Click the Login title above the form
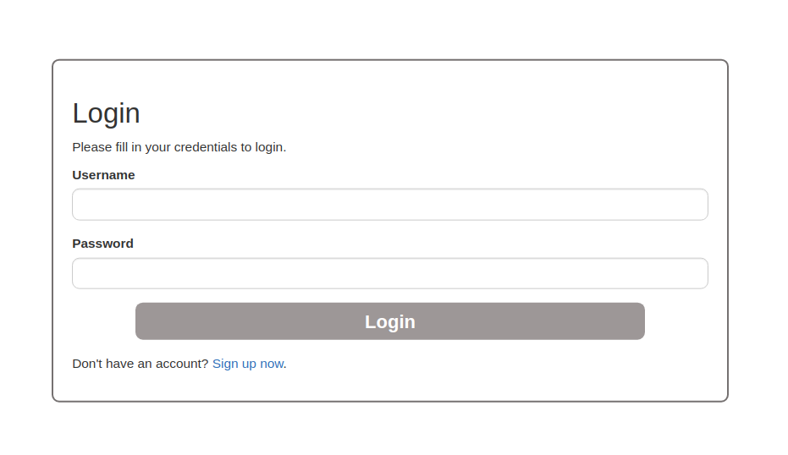 [106, 113]
